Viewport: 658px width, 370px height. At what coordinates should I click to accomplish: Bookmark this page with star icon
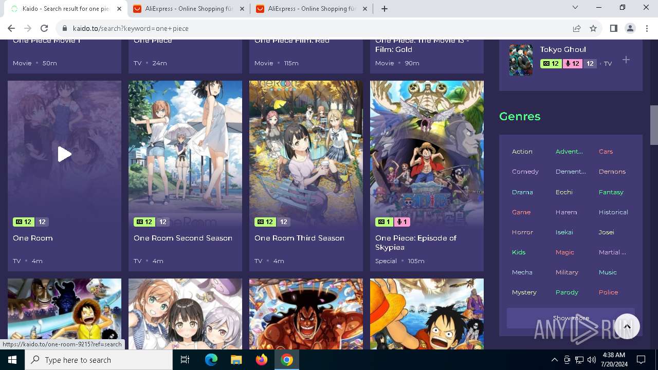593,29
